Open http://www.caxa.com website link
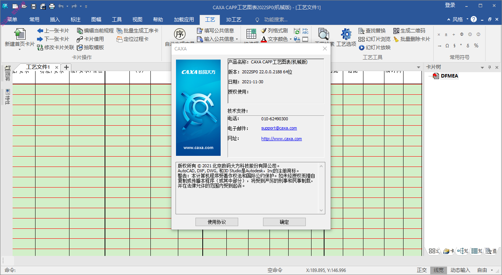The height and width of the screenshot is (275, 502). (x=281, y=139)
